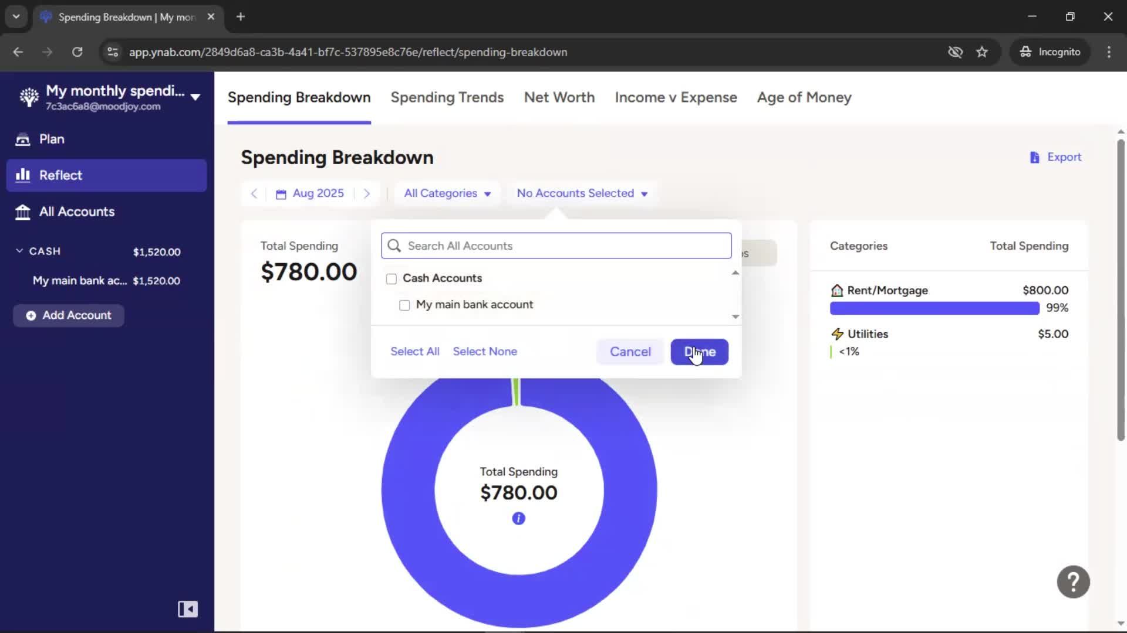Open the help question mark button
Viewport: 1127px width, 633px height.
1073,581
